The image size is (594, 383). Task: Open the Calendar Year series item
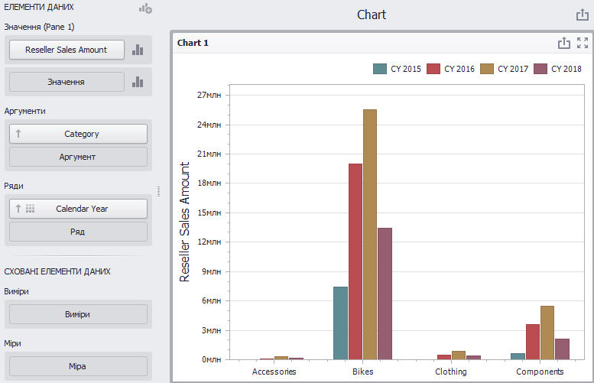[x=78, y=209]
